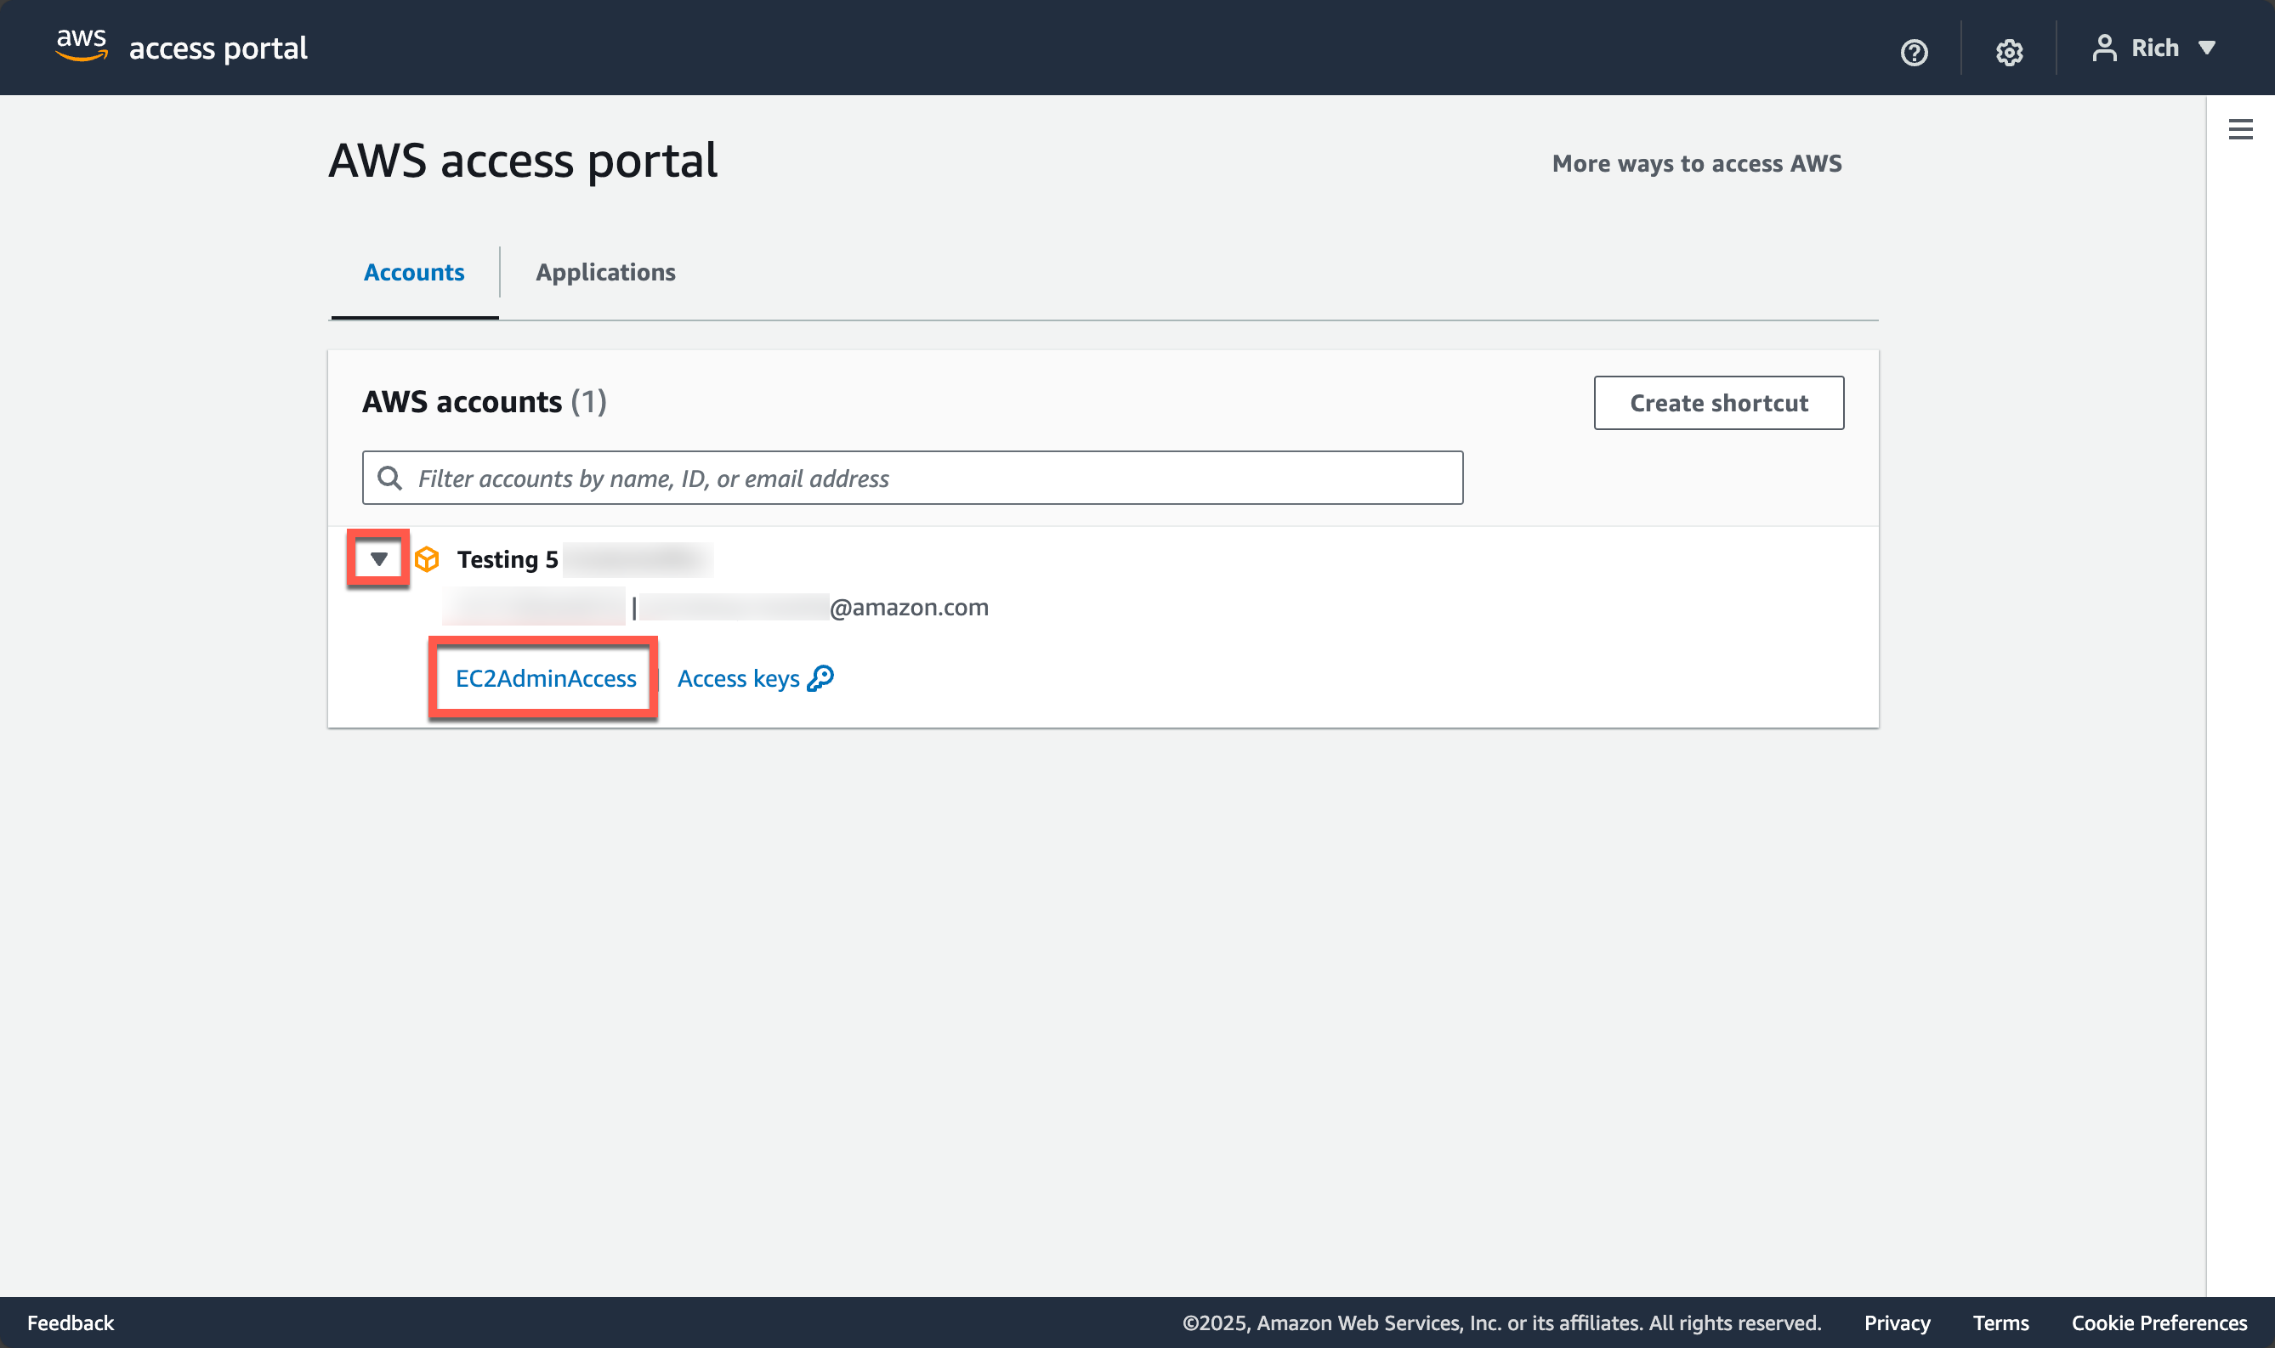
Task: Select the Accounts tab
Action: [x=412, y=272]
